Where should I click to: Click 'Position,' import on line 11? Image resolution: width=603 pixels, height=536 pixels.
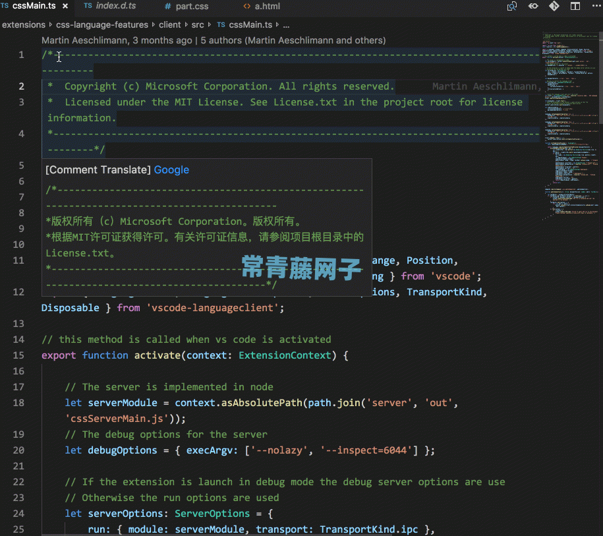[x=432, y=260]
